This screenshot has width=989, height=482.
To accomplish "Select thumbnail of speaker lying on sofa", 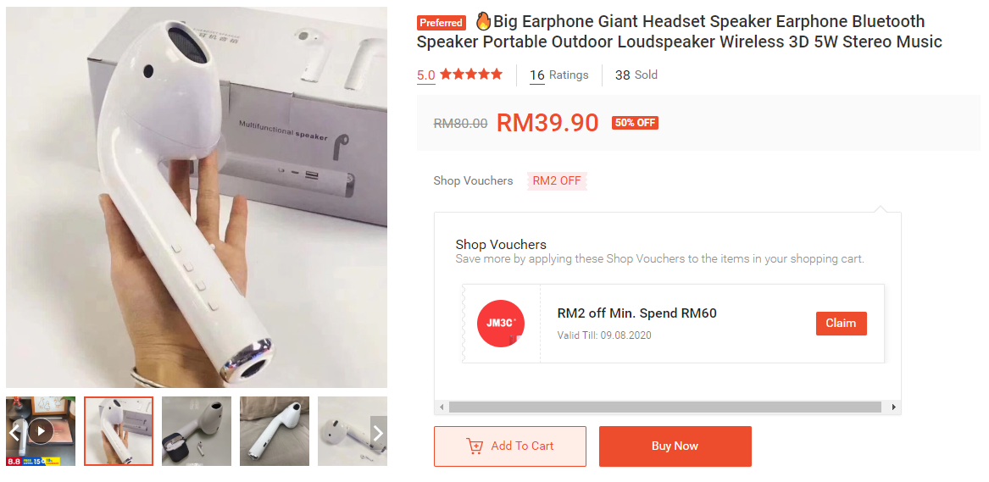I will tap(275, 431).
